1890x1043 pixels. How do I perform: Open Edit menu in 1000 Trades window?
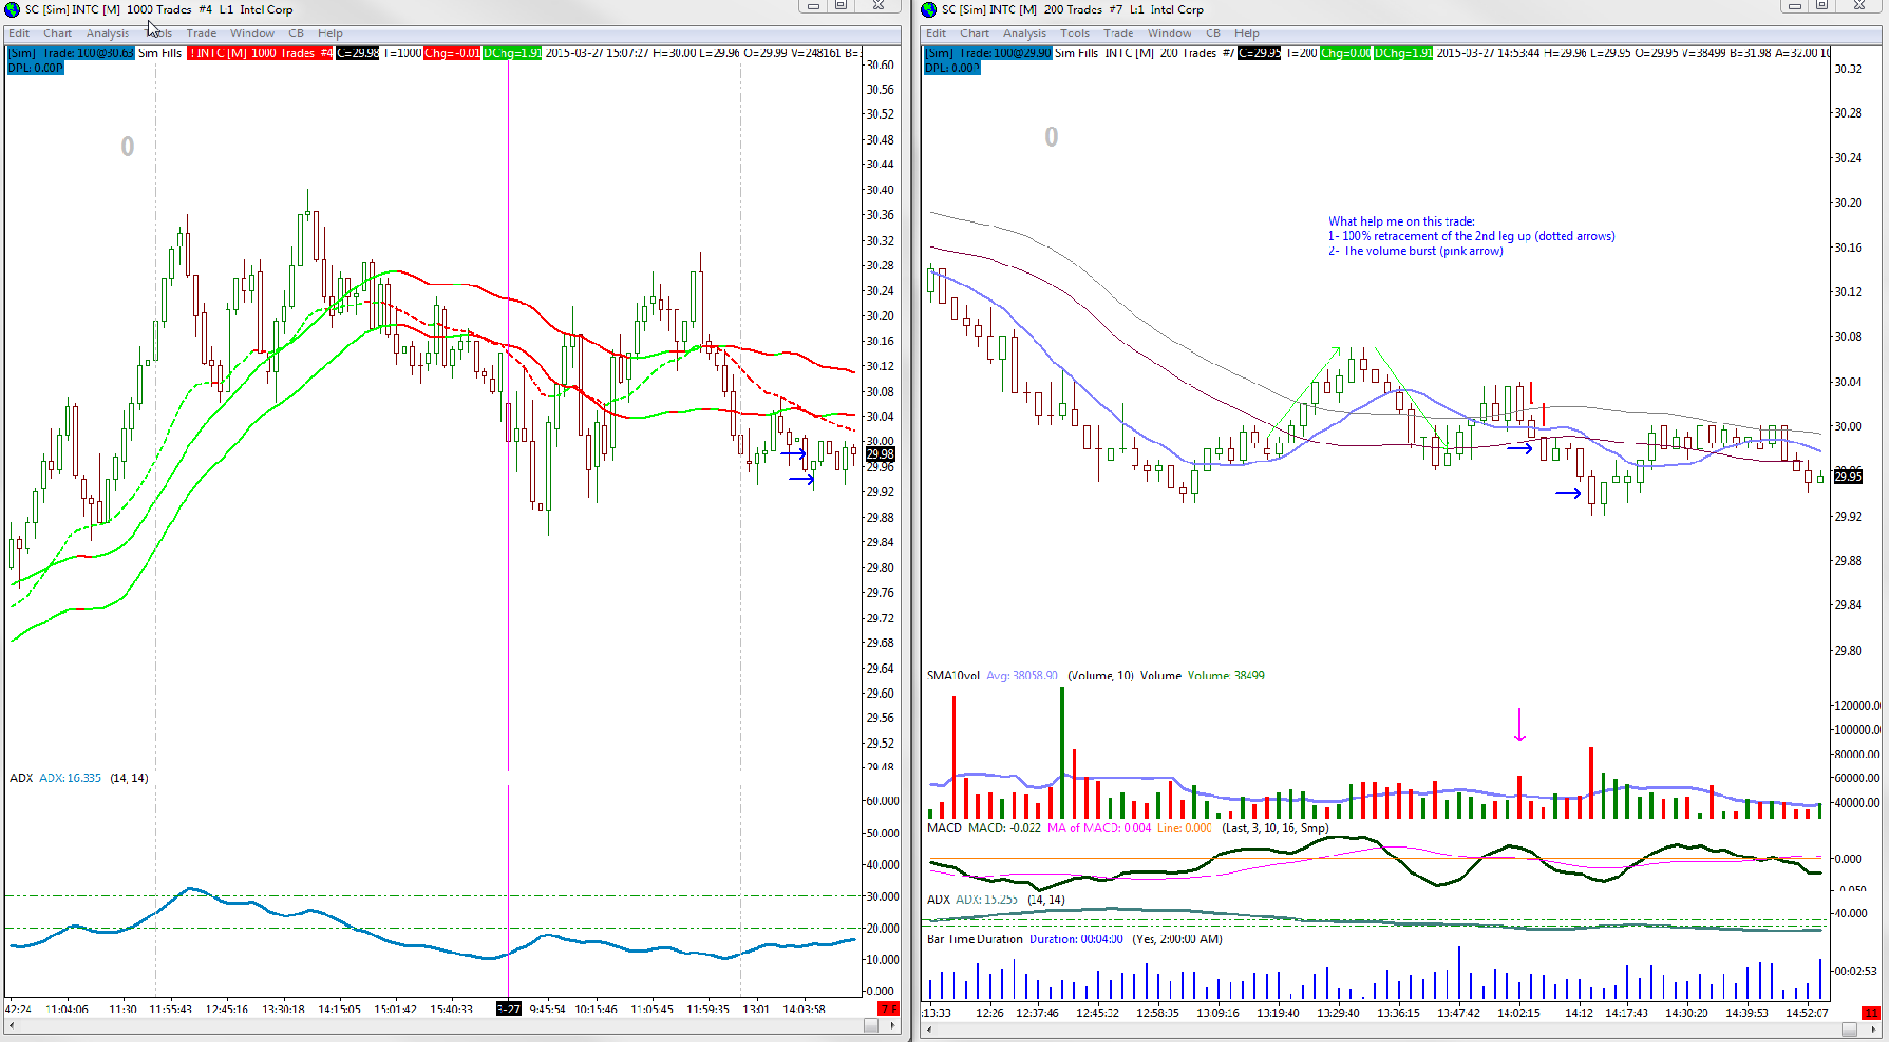coord(19,32)
